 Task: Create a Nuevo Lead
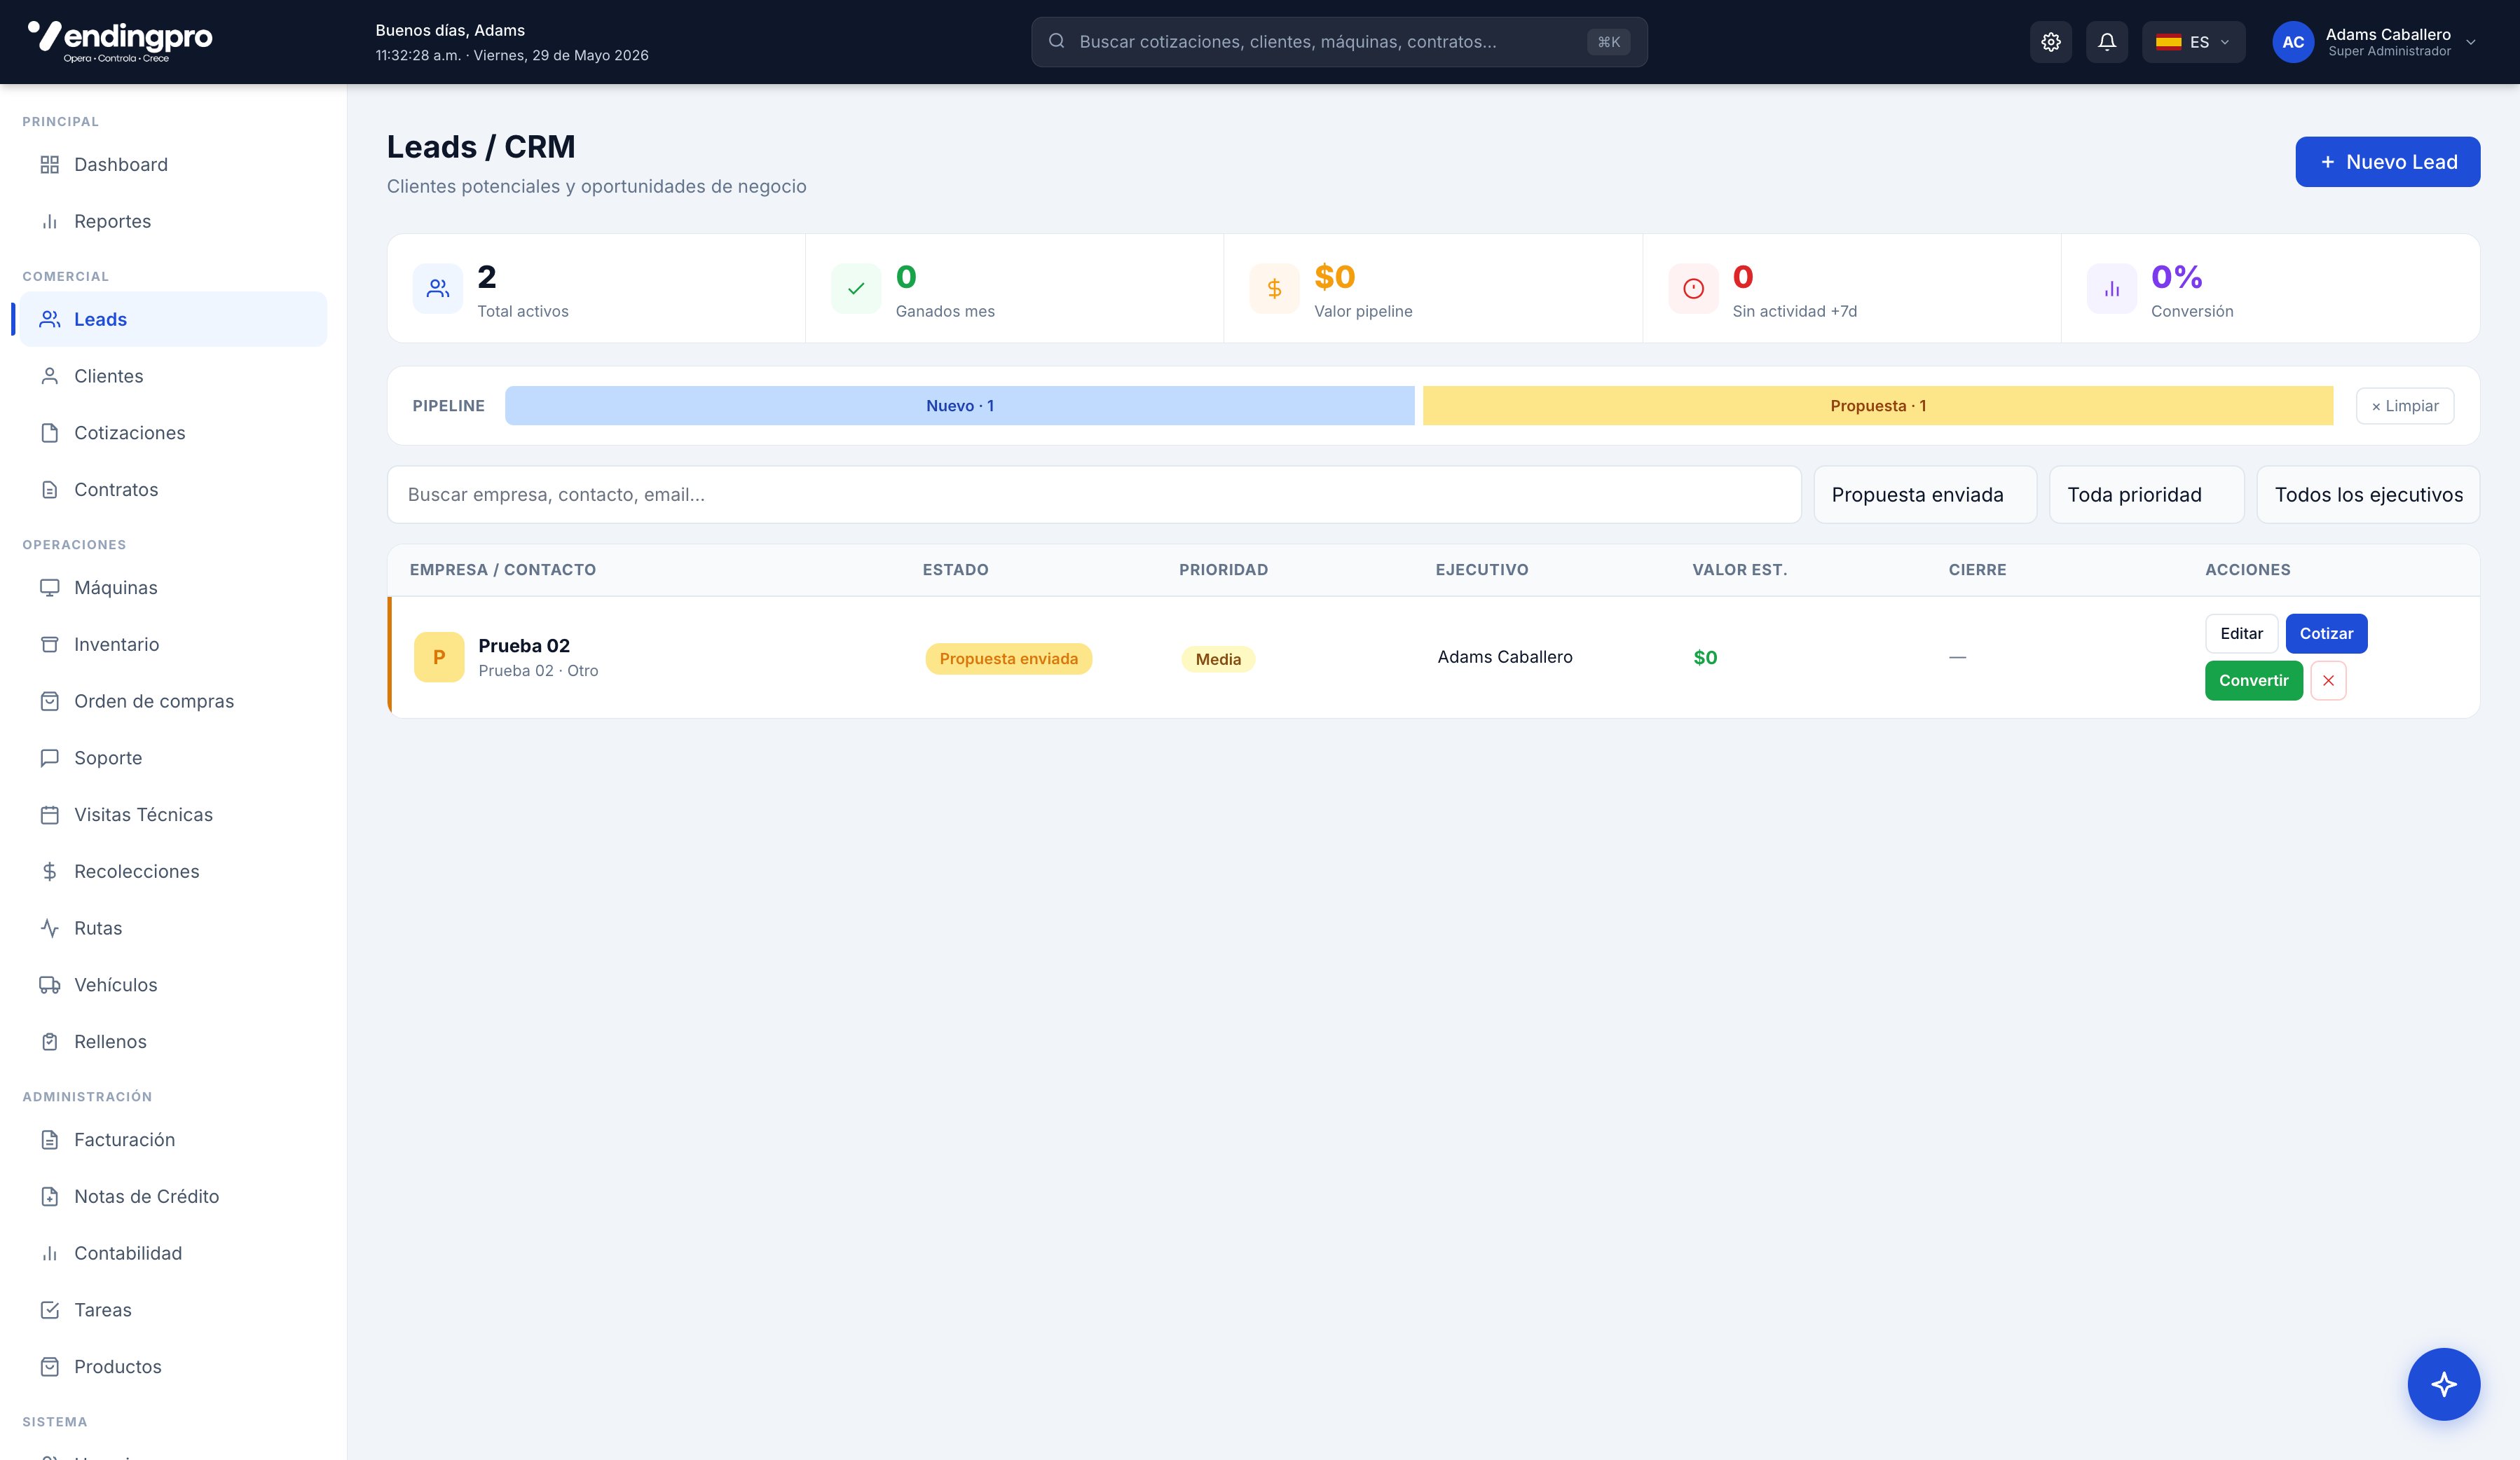click(x=2387, y=162)
